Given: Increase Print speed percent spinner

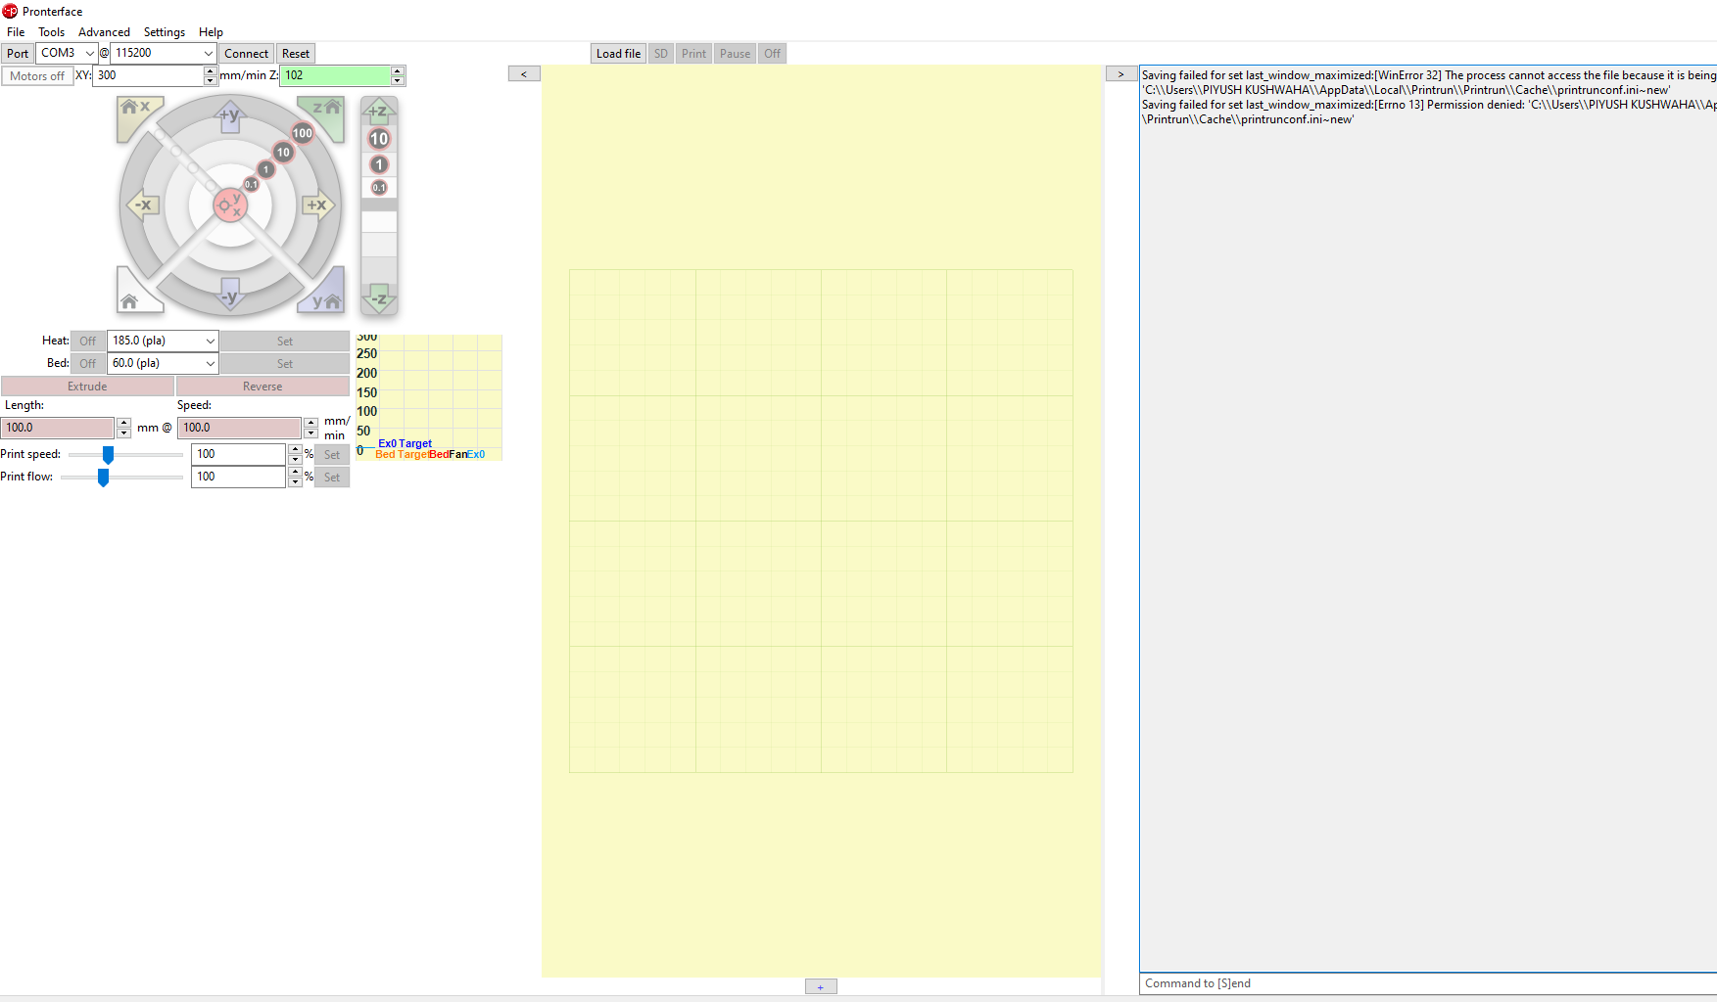Looking at the screenshot, I should [x=295, y=449].
